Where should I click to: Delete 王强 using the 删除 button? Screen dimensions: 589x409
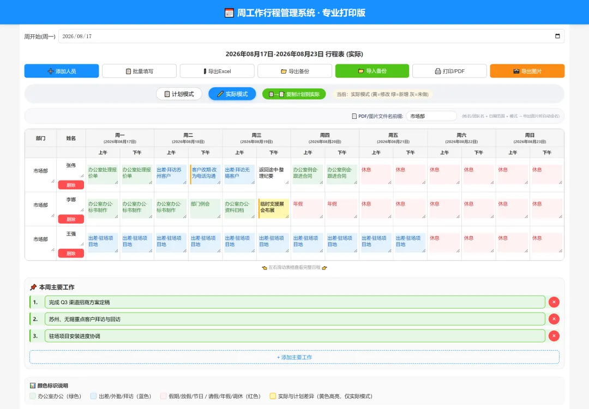point(71,254)
